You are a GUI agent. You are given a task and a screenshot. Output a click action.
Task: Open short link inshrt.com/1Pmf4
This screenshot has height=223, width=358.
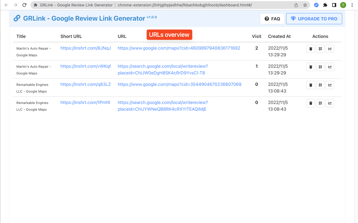pyautogui.click(x=85, y=102)
